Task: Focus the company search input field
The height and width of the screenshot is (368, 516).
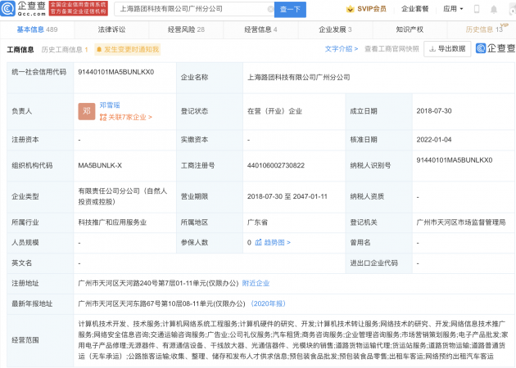Action: [194, 9]
